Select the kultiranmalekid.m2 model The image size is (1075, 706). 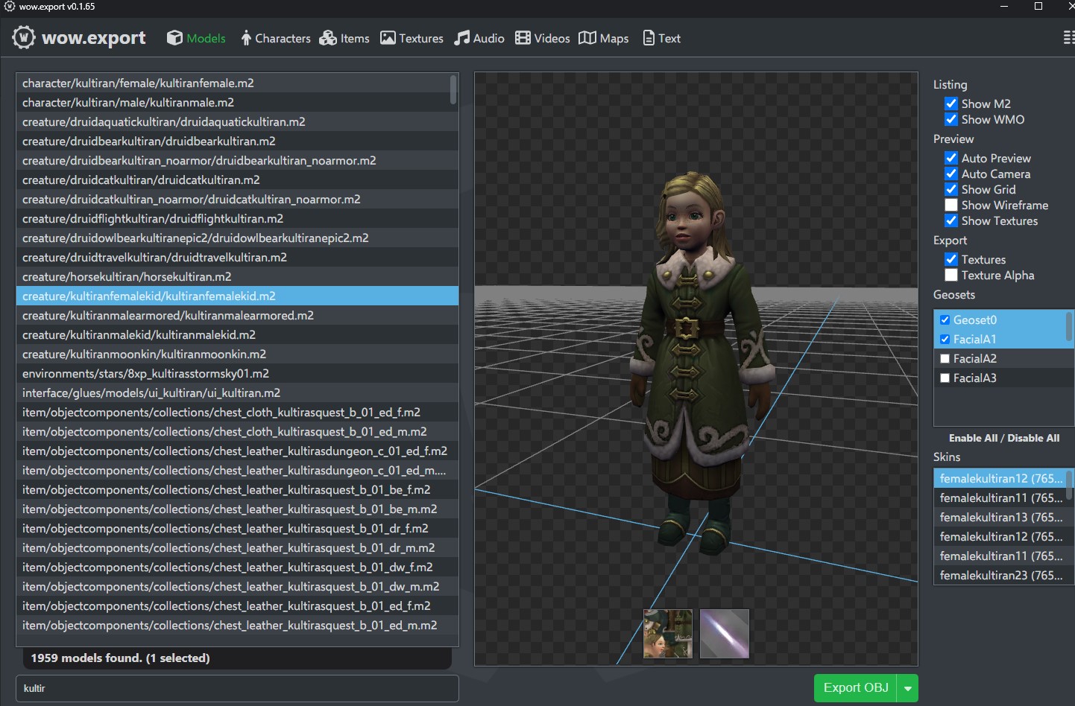point(237,334)
